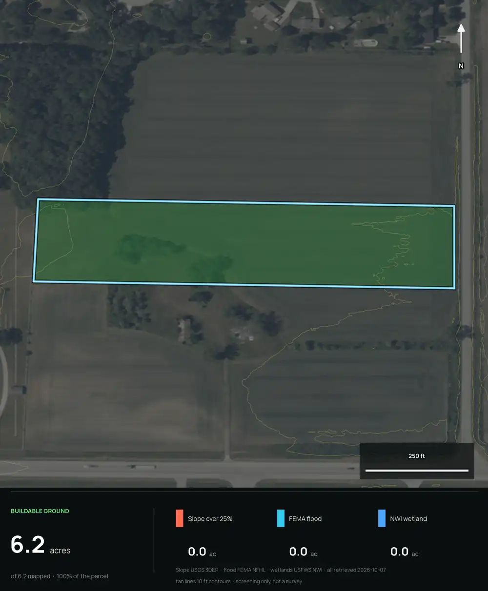Viewport: 488px width, 591px height.
Task: Click the red Slope over 25% swatch
Action: click(180, 518)
